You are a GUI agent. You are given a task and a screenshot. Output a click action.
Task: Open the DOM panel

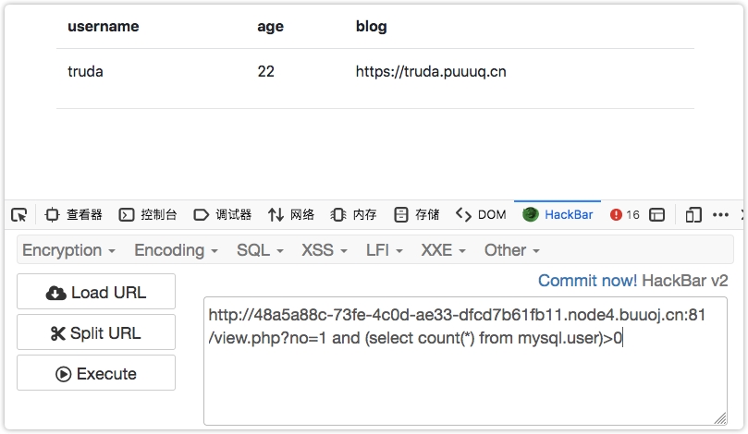[481, 214]
